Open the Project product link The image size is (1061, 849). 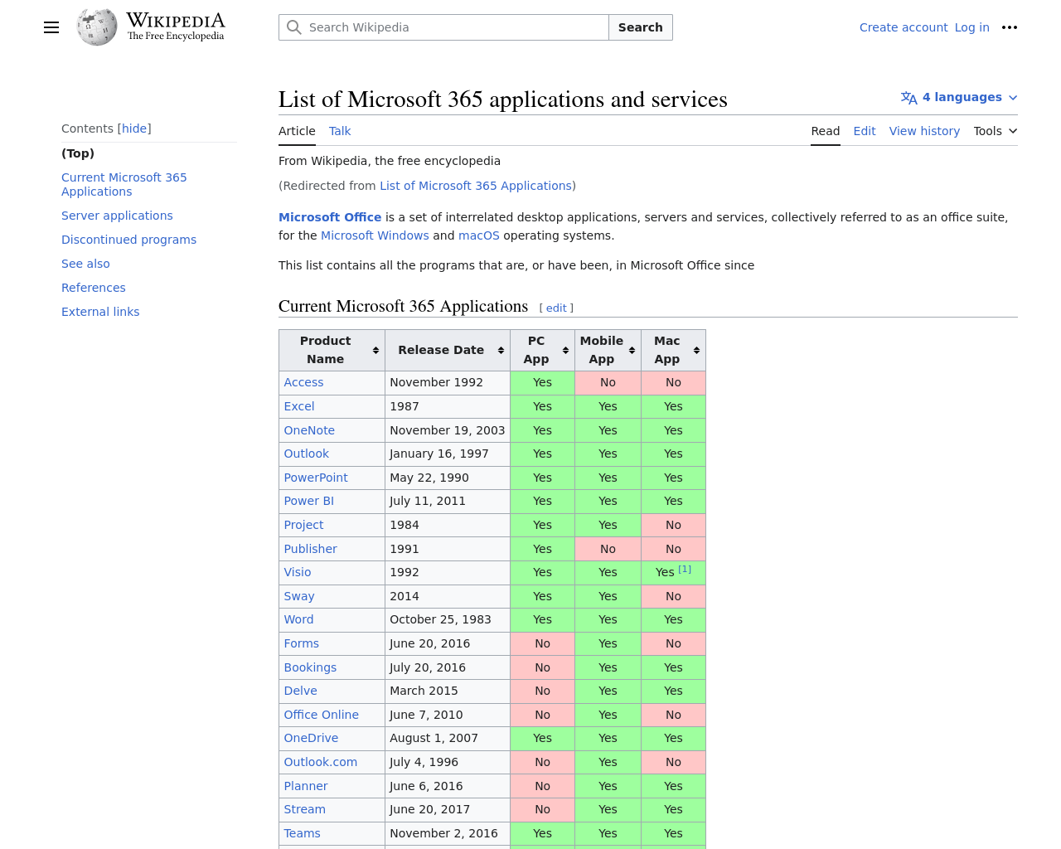pyautogui.click(x=303, y=525)
